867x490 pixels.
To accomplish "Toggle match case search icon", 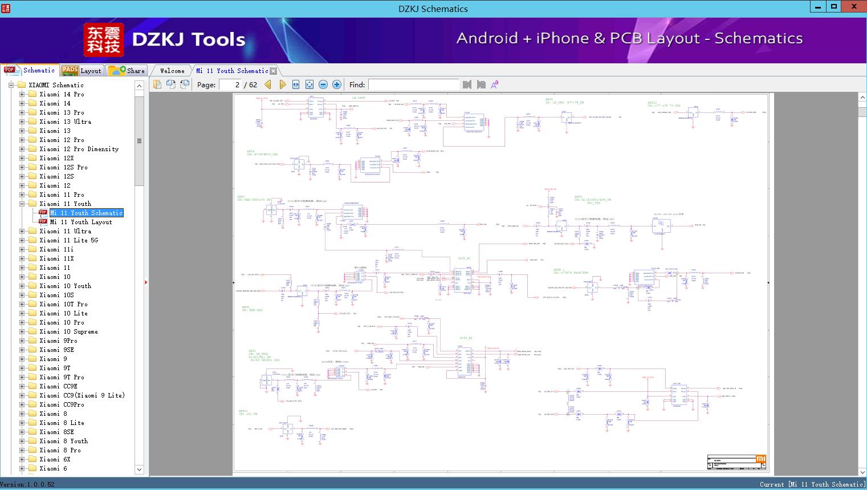I will (495, 84).
